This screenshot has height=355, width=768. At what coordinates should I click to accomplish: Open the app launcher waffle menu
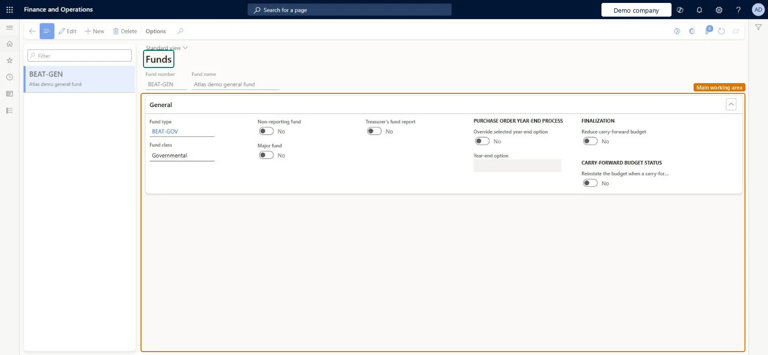tap(9, 9)
